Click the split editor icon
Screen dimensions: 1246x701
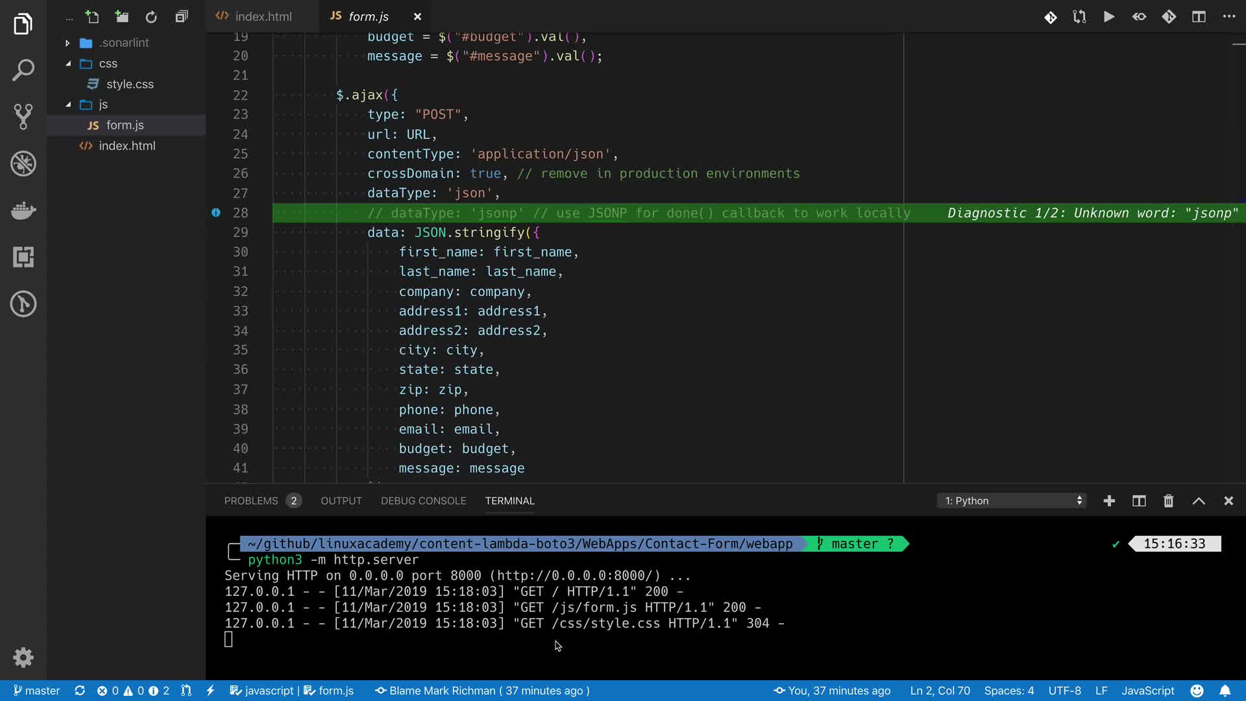point(1199,17)
